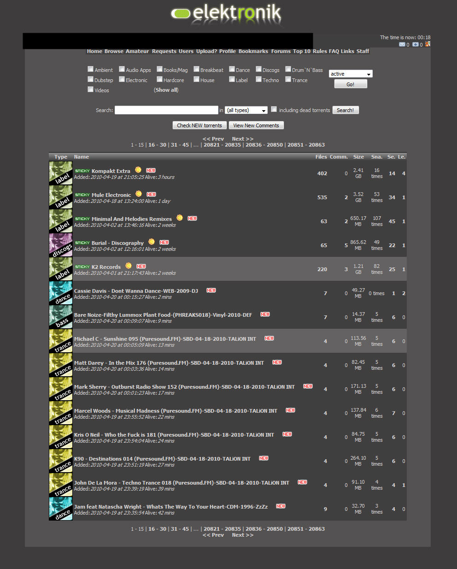
Task: Click the STICKY badge next to Kompakt Extra
Action: (82, 171)
